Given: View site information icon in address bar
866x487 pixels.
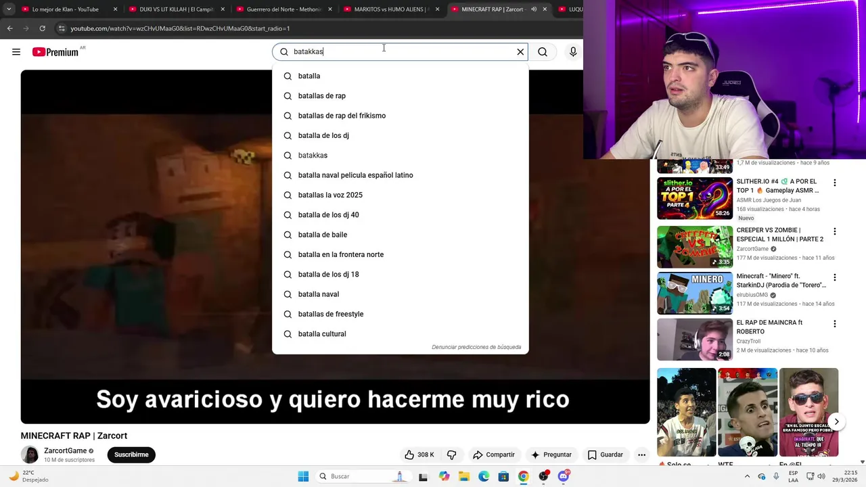Looking at the screenshot, I should [x=62, y=28].
